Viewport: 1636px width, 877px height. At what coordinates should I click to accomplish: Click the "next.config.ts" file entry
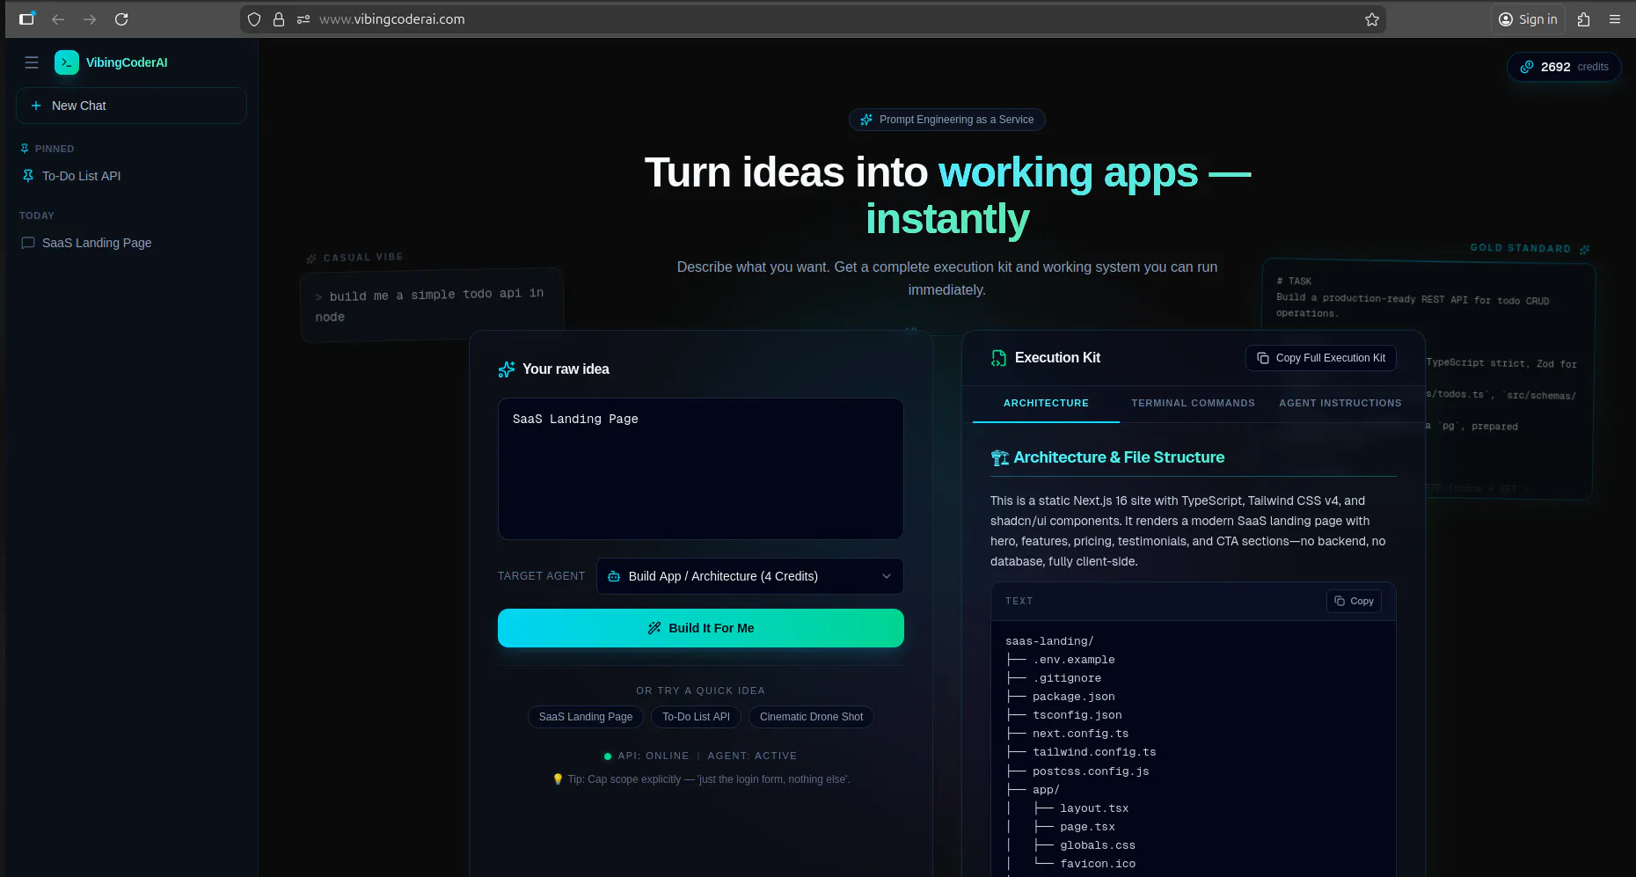click(x=1080, y=734)
